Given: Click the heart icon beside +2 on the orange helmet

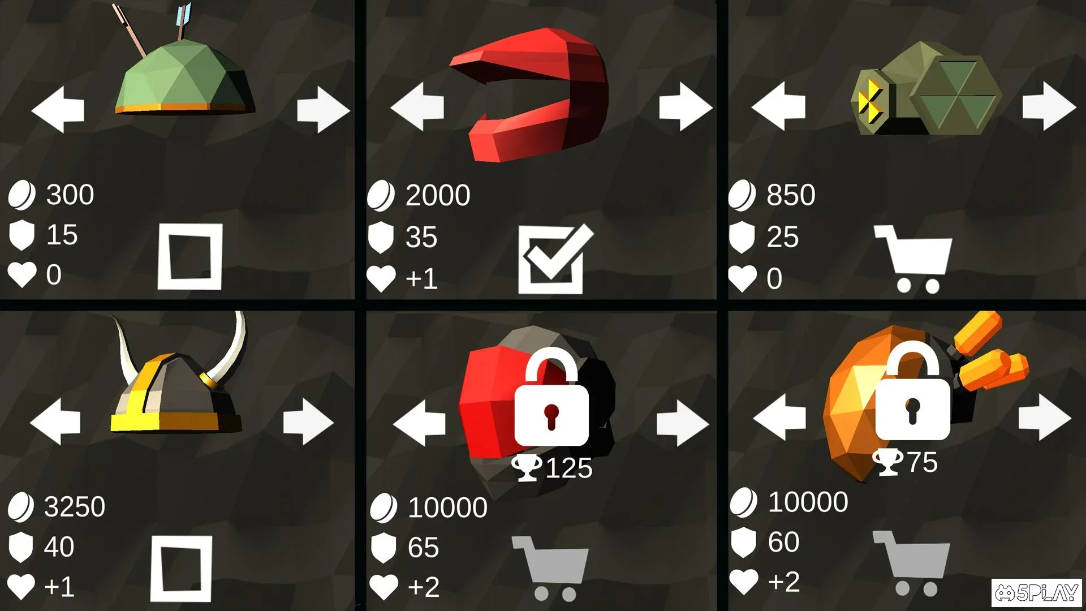Looking at the screenshot, I should click(743, 582).
